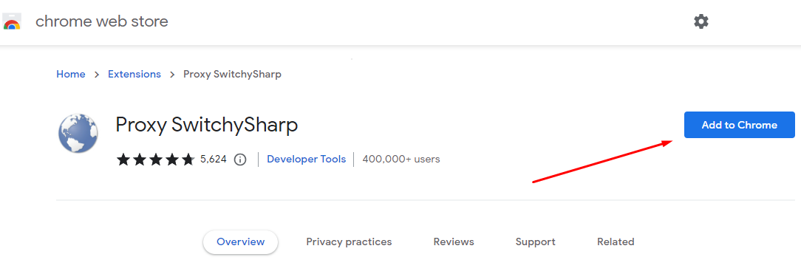Click the chrome web store title text
Image resolution: width=801 pixels, height=274 pixels.
pyautogui.click(x=102, y=21)
